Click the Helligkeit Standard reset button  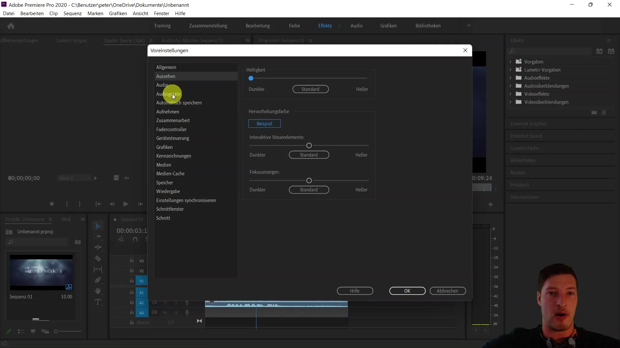point(310,89)
